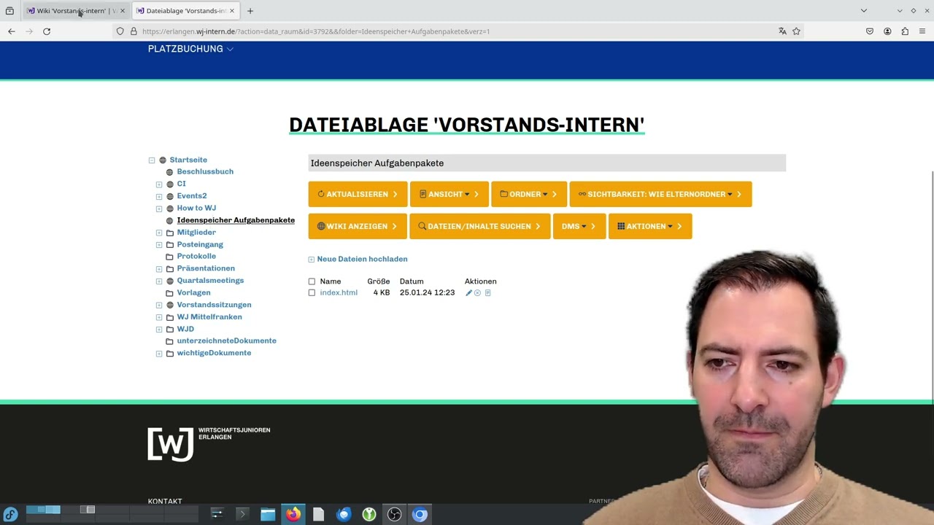934x525 pixels.
Task: Click the Wiki anzeigen button
Action: [x=358, y=227]
